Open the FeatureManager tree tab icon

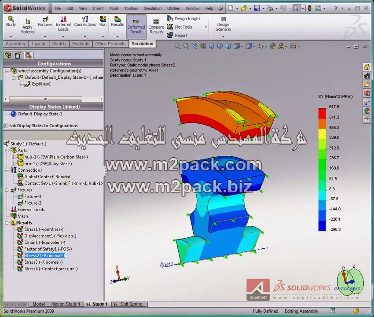(8, 55)
